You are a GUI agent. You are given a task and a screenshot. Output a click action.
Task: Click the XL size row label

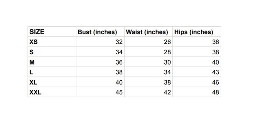click(x=33, y=82)
